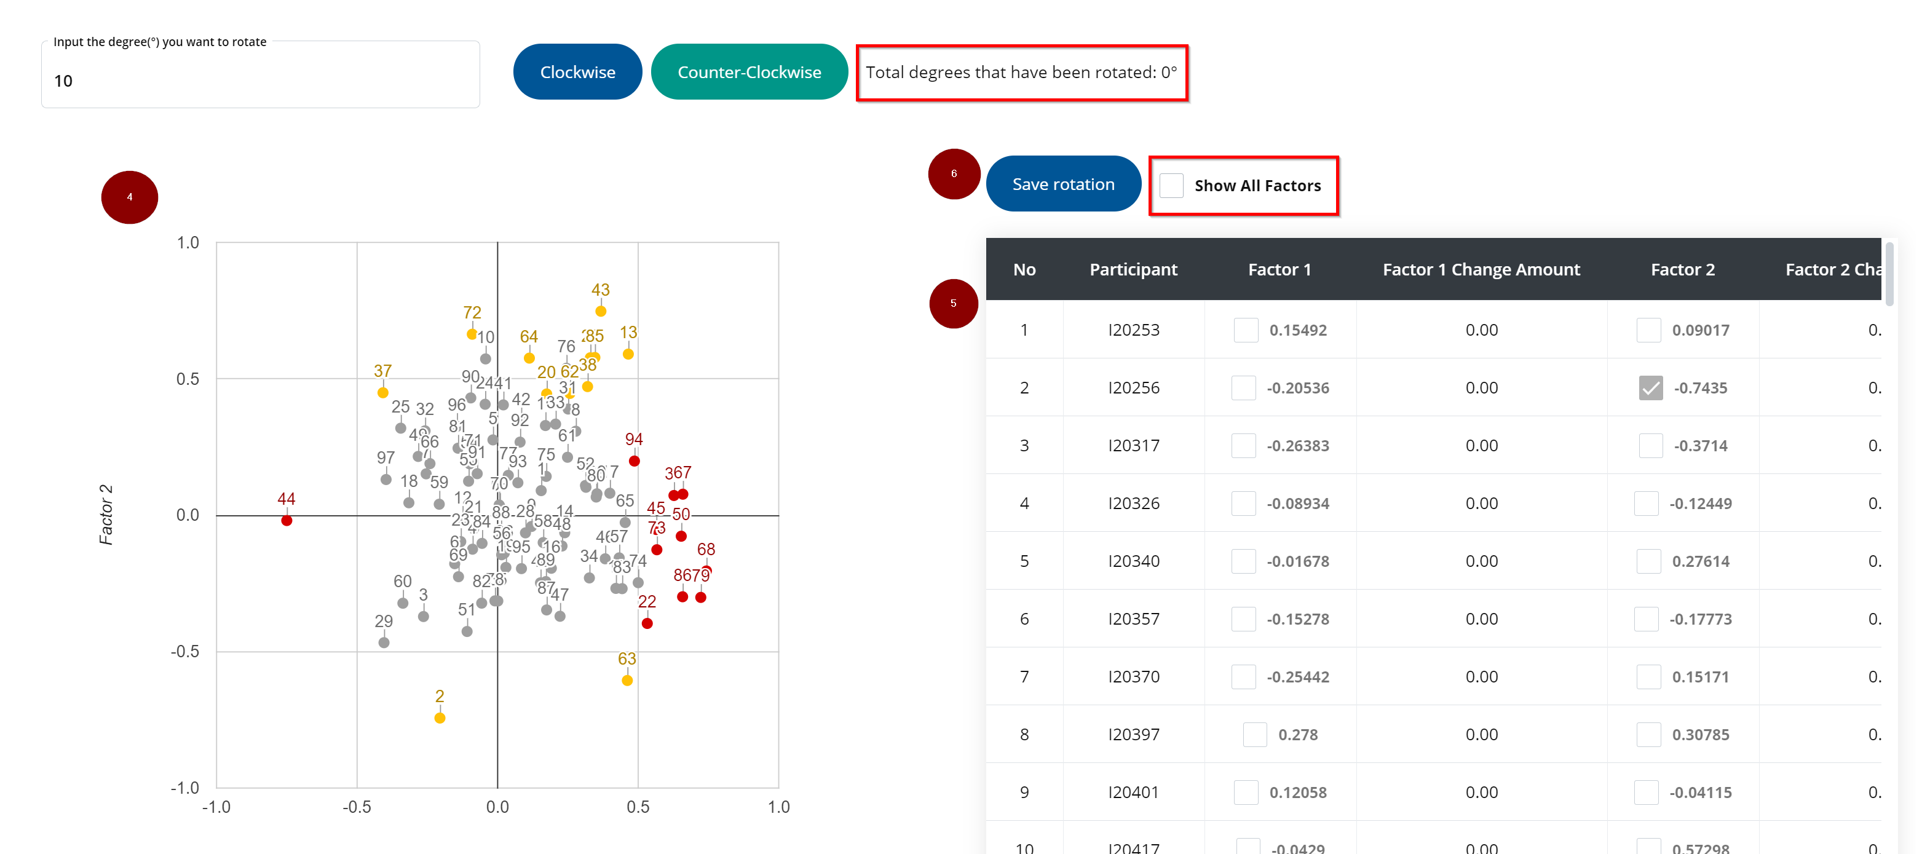1930x854 pixels.
Task: Check Factor 1 box for participant I20317
Action: [1243, 446]
